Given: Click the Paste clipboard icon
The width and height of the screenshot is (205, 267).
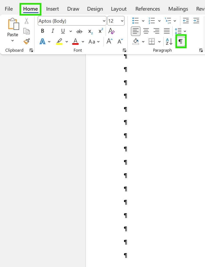Looking at the screenshot, I should point(13,24).
